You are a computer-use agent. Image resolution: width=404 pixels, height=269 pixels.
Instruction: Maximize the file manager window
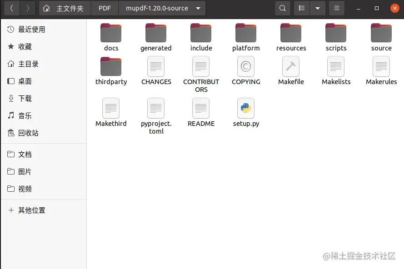[377, 8]
